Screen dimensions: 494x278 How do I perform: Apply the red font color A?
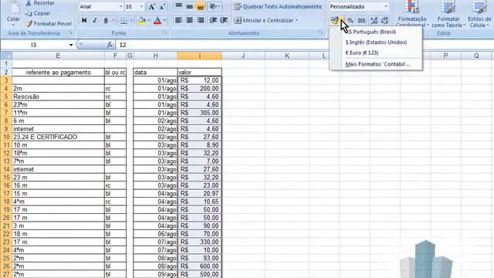pyautogui.click(x=157, y=21)
